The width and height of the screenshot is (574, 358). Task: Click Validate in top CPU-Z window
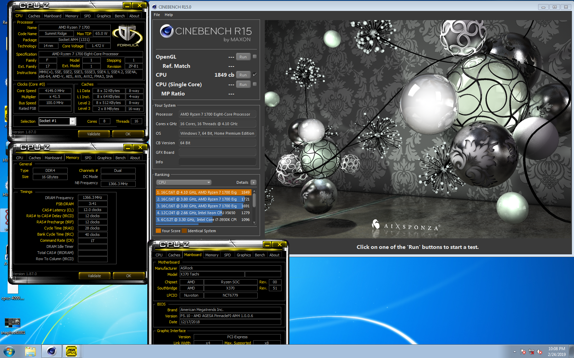[94, 134]
